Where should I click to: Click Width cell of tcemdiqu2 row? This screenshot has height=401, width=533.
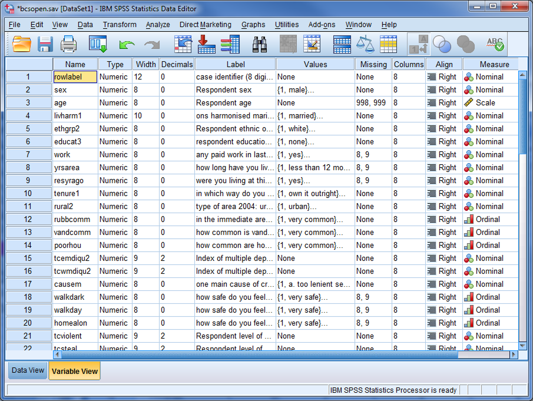(146, 259)
